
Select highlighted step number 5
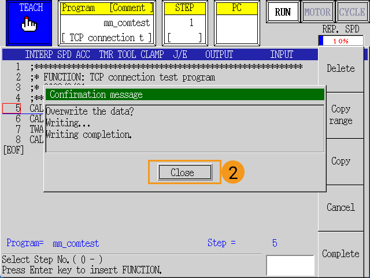pos(12,108)
